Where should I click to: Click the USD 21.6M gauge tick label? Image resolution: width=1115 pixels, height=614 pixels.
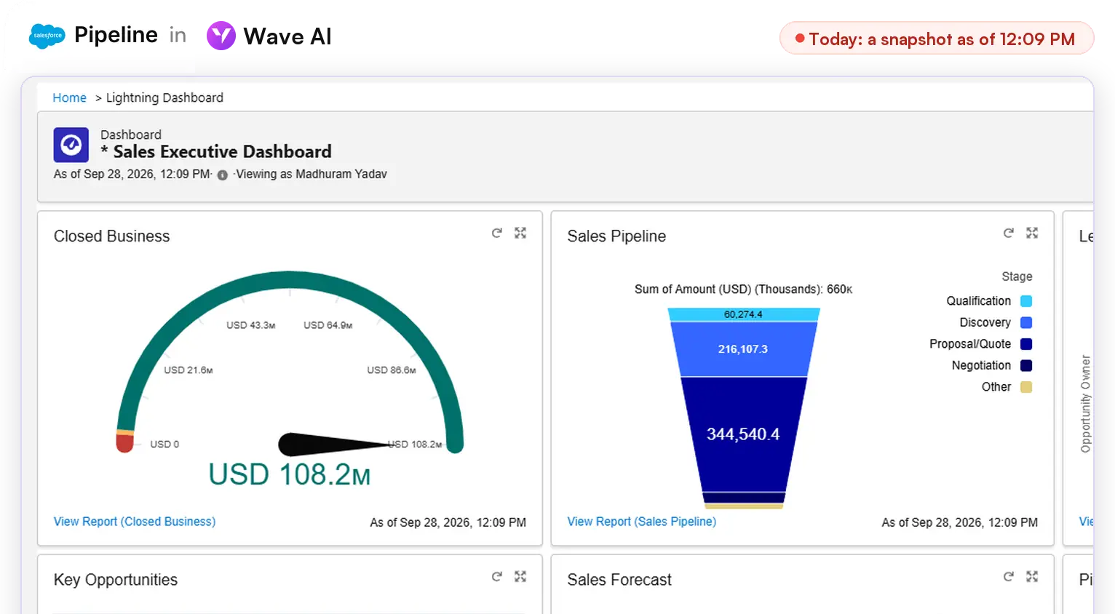(189, 370)
